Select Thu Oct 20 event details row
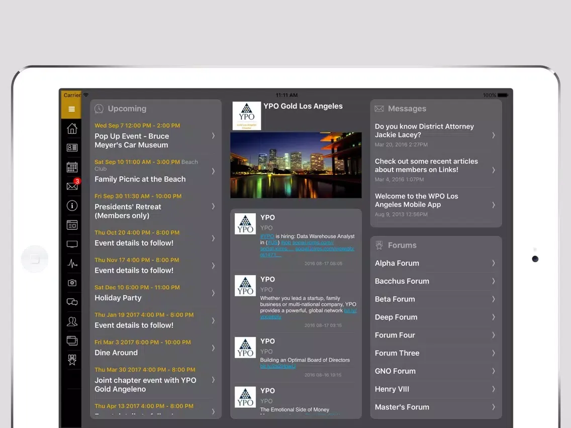Screen dimensions: 571x428 pyautogui.click(x=155, y=238)
